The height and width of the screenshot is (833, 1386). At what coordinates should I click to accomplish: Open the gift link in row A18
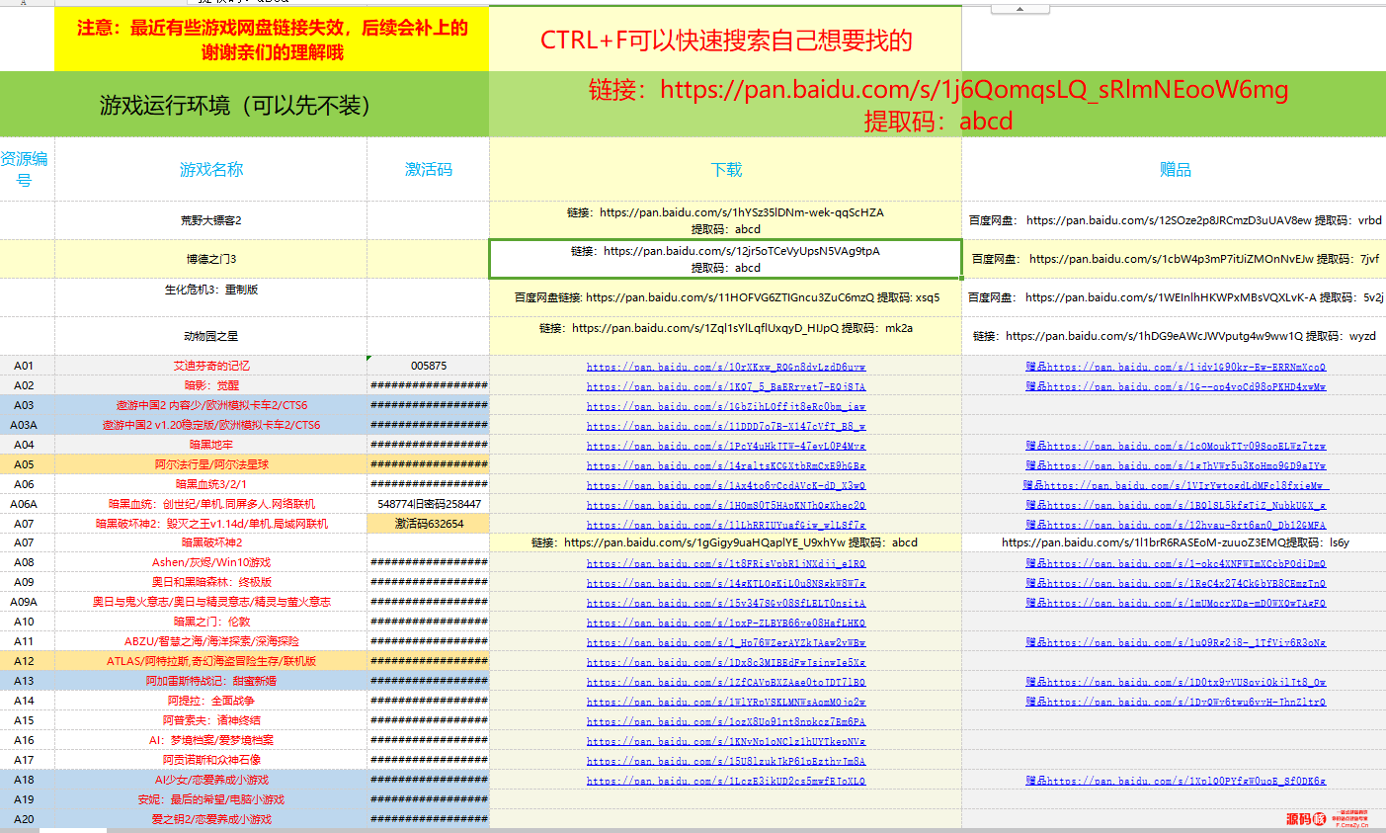[1176, 781]
